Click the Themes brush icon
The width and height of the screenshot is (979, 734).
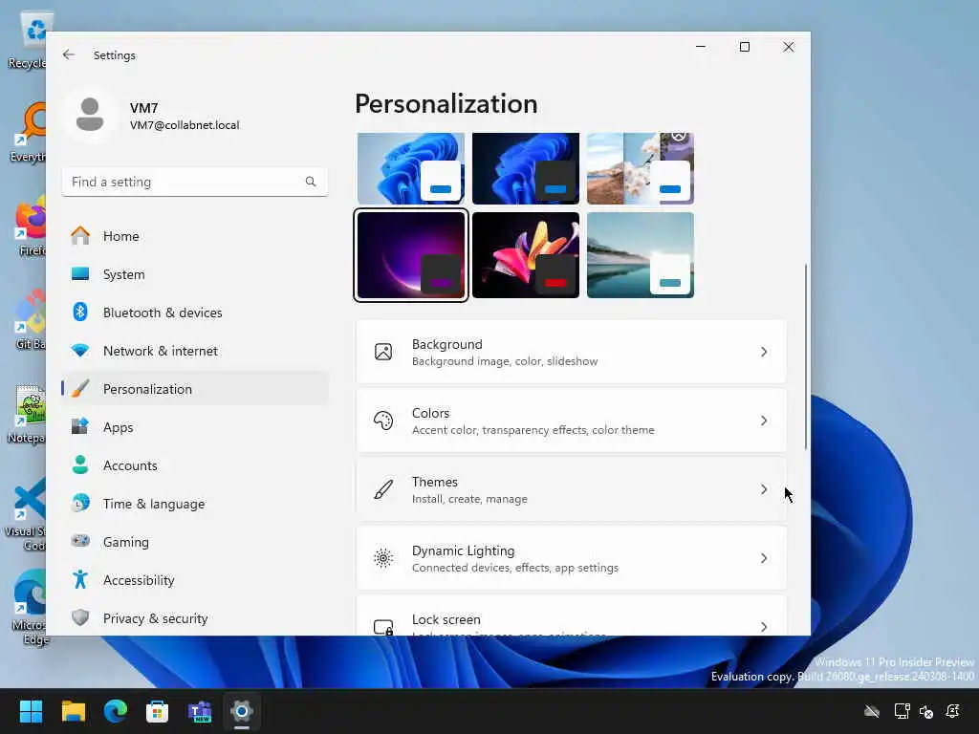coord(383,489)
